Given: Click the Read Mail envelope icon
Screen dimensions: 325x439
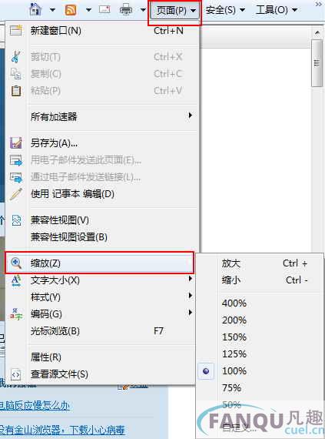Looking at the screenshot, I should (104, 9).
